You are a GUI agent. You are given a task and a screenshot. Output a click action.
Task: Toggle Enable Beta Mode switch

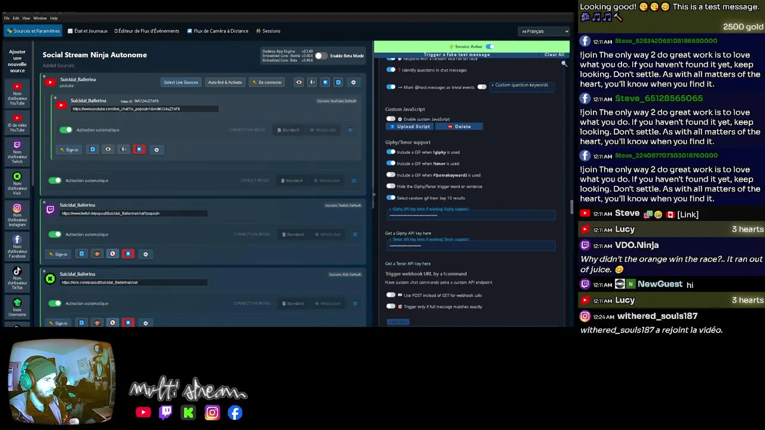[x=321, y=56]
